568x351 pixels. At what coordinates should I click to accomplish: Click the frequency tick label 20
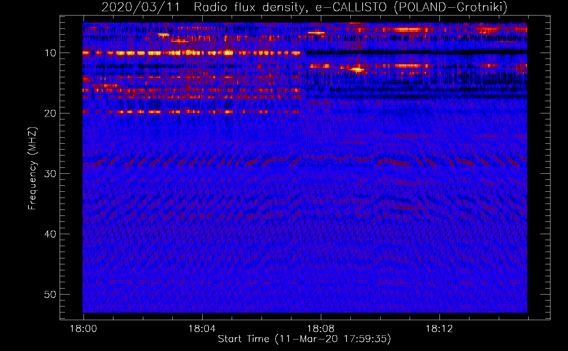click(51, 113)
